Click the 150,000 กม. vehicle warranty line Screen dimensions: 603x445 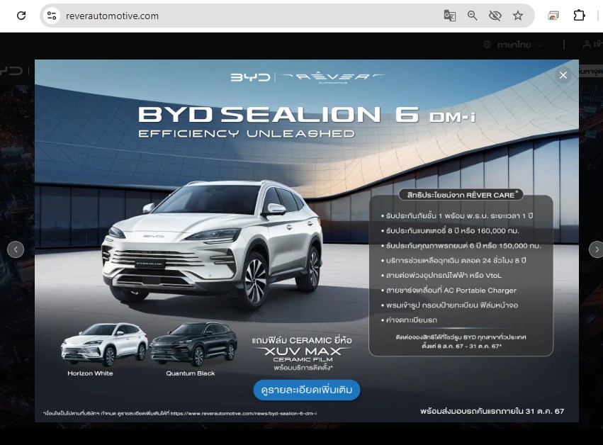pyautogui.click(x=461, y=246)
